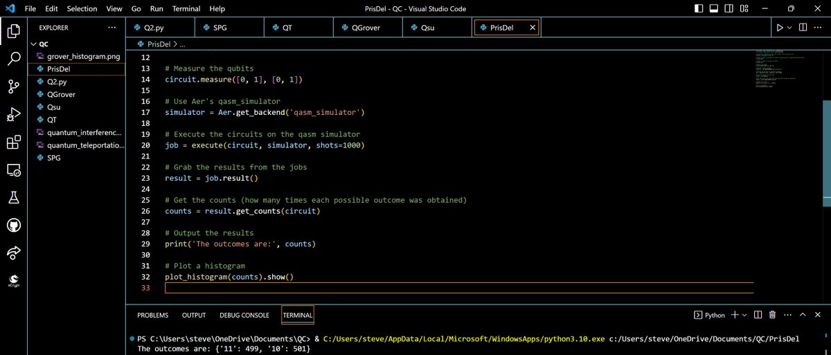
Task: Open the Terminal menu in menu bar
Action: 186,8
